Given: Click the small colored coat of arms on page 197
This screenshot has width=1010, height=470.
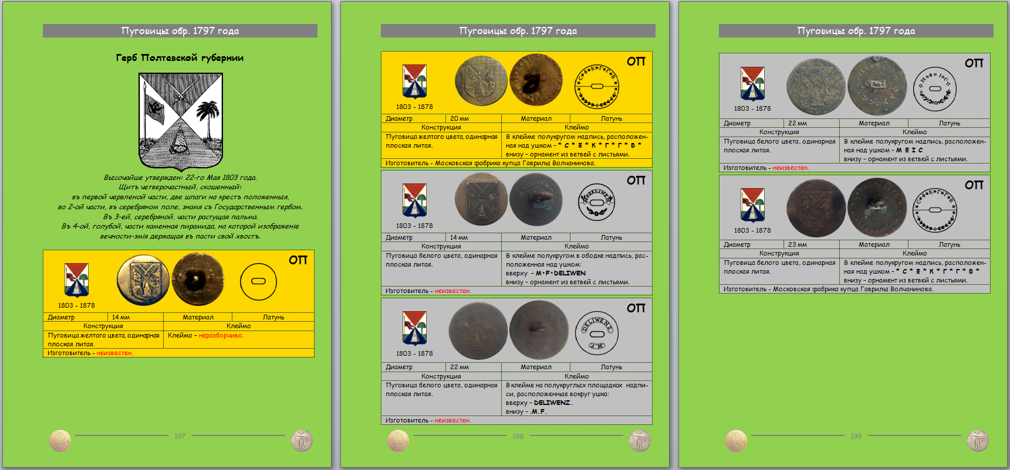Looking at the screenshot, I should pos(76,280).
